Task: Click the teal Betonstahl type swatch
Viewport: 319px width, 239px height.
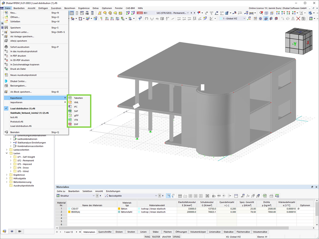Action: click(119, 212)
